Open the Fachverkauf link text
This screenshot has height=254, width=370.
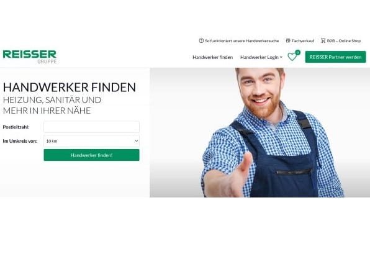pyautogui.click(x=303, y=41)
